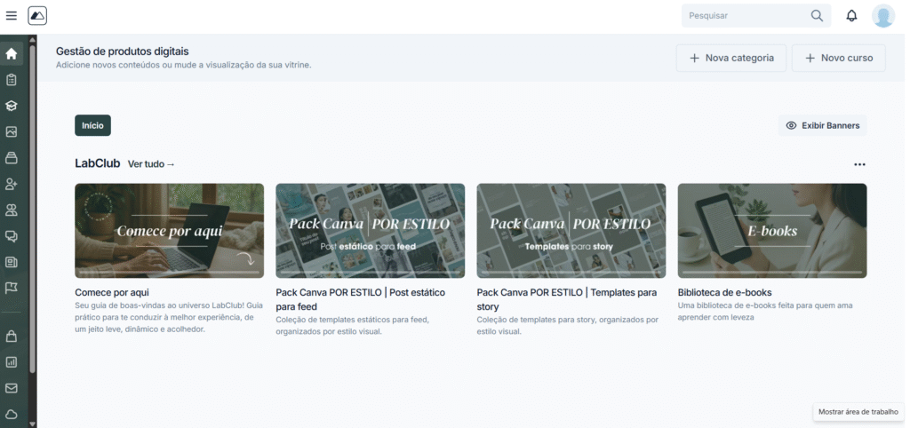Click the add user sidebar icon
The height and width of the screenshot is (428, 910).
tap(12, 184)
